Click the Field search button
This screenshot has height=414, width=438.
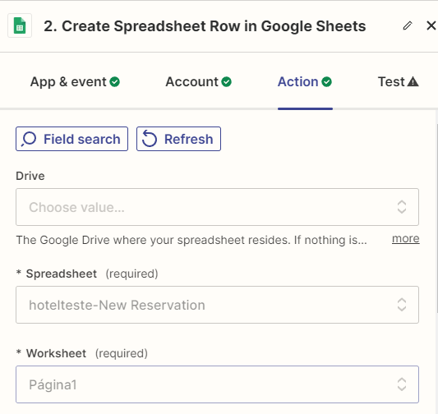(x=71, y=139)
